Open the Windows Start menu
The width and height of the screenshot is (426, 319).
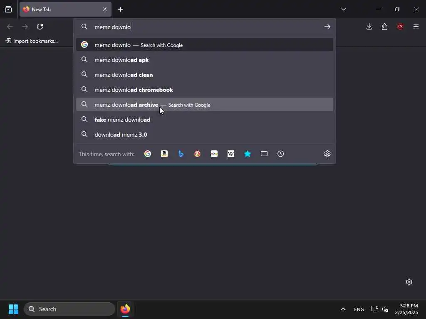[x=13, y=309]
